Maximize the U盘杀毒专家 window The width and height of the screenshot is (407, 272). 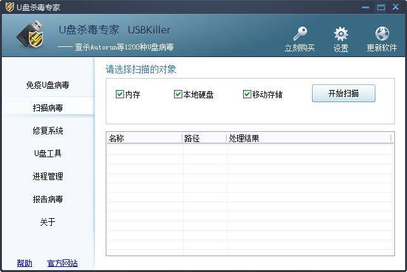[x=381, y=7]
